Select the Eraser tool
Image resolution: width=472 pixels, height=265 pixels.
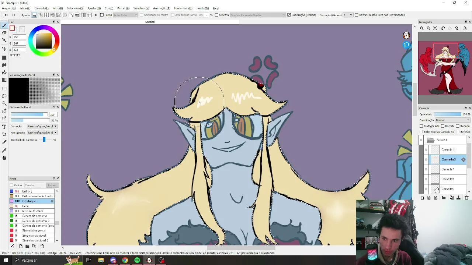[4, 33]
